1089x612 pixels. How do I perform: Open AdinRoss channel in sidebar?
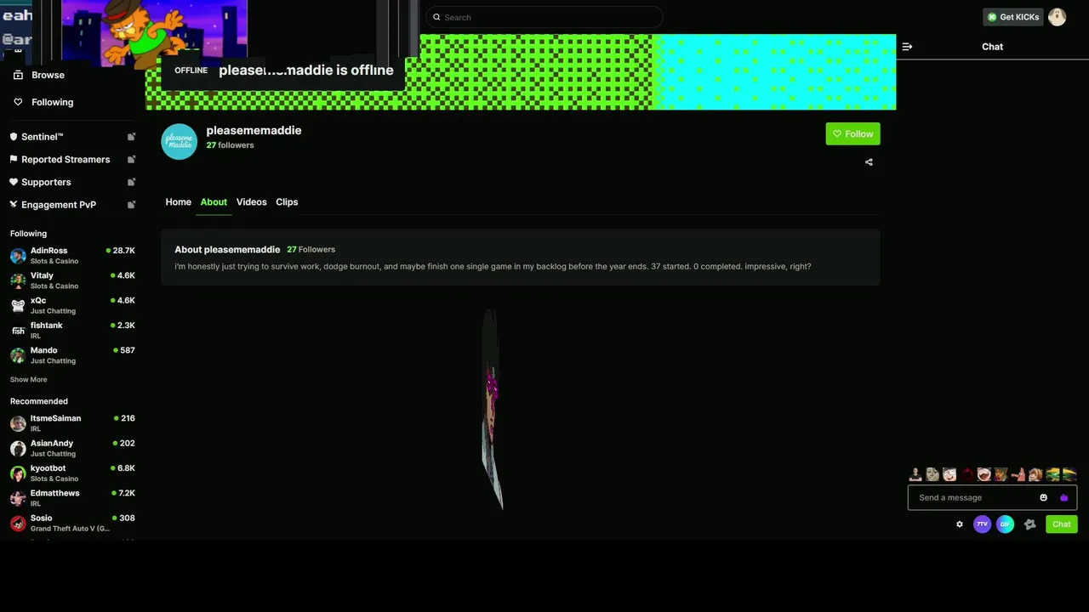72,255
